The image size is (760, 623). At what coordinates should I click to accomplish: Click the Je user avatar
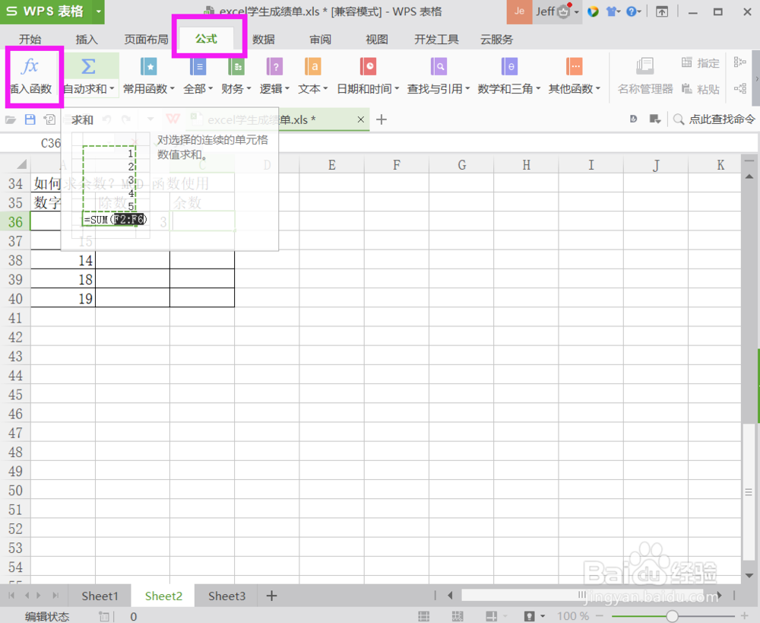tap(519, 11)
